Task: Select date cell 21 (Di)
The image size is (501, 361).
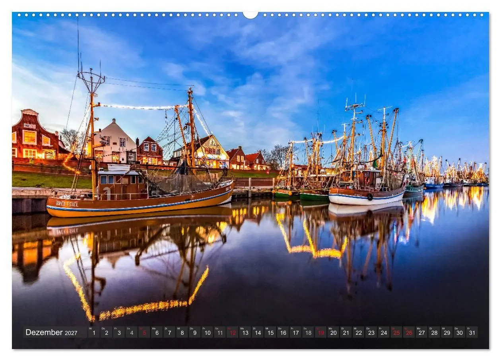Action: click(346, 332)
